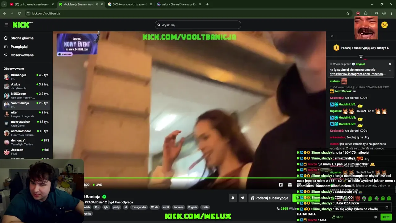
Task: Open the uBlock extension icon
Action: (358, 13)
